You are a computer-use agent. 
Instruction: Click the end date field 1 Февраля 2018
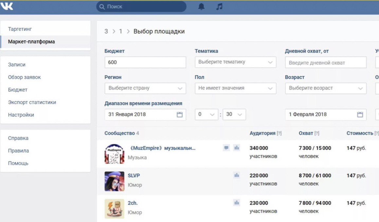point(326,114)
